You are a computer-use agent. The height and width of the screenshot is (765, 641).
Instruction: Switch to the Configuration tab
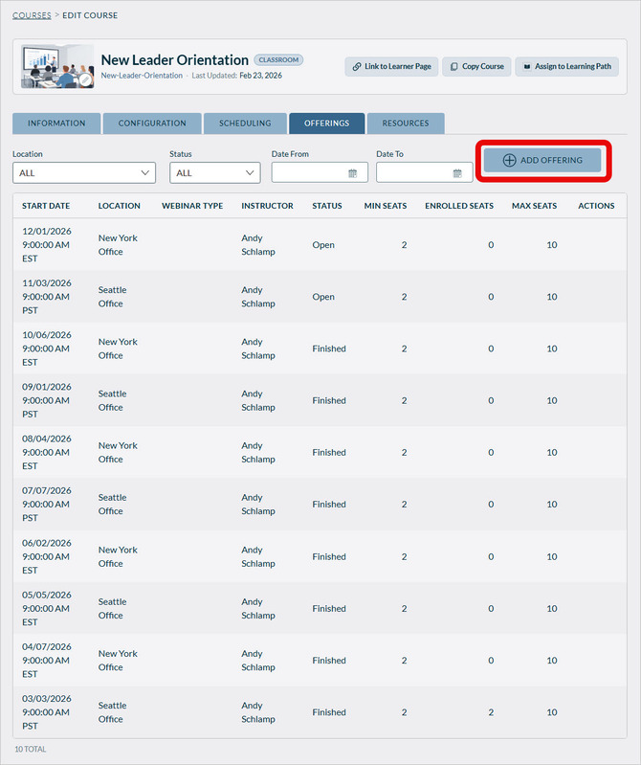[x=152, y=124]
